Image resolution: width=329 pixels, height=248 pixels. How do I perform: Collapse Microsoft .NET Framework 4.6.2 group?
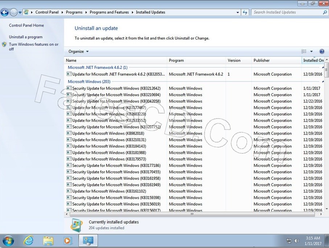[x=323, y=67]
